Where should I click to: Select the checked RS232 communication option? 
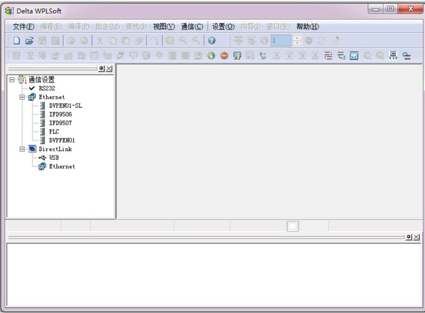pos(47,88)
